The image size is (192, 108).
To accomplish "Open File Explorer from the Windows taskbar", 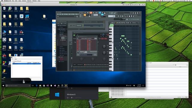I will [40, 85].
